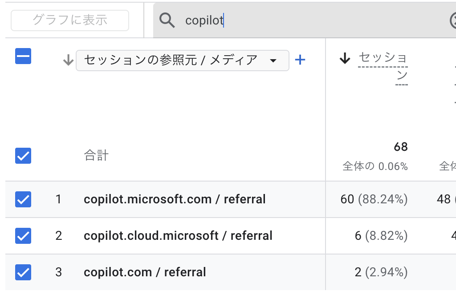The image size is (456, 307).
Task: Uncheck the copilot.microsoft.com row checkbox
Action: [23, 199]
